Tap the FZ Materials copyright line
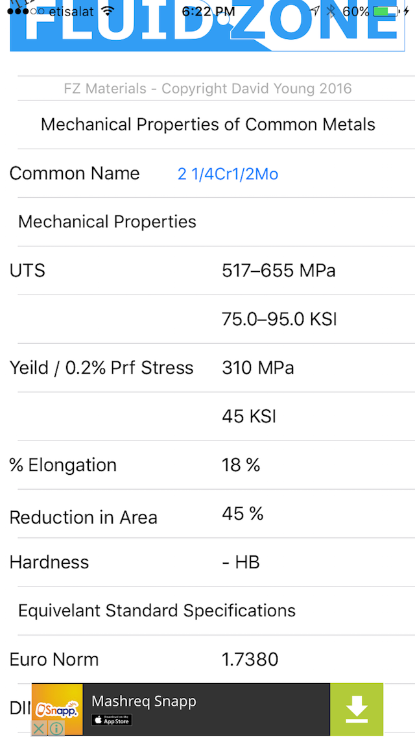 click(207, 88)
